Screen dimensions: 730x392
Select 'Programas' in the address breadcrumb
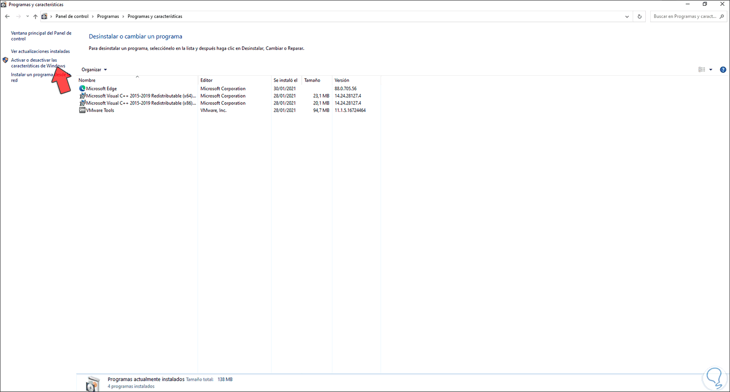108,17
